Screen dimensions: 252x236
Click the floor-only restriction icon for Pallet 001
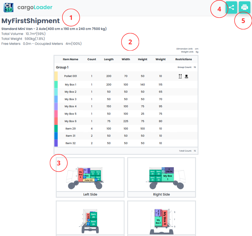pyautogui.click(x=186, y=76)
